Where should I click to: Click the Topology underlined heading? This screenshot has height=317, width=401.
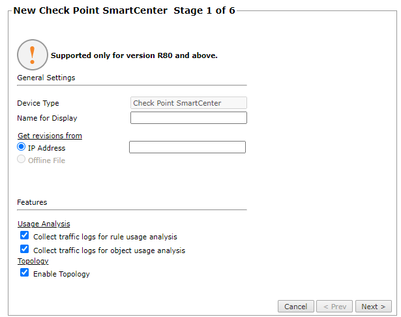pos(33,261)
